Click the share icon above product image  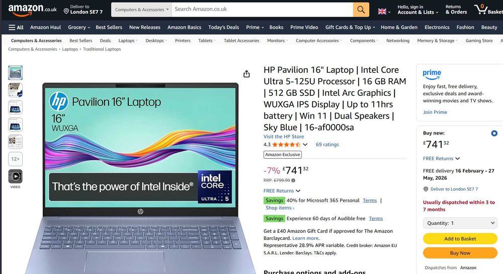click(x=246, y=74)
